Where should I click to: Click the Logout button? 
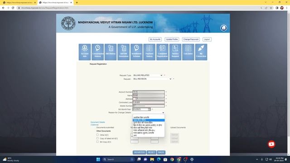(x=207, y=39)
